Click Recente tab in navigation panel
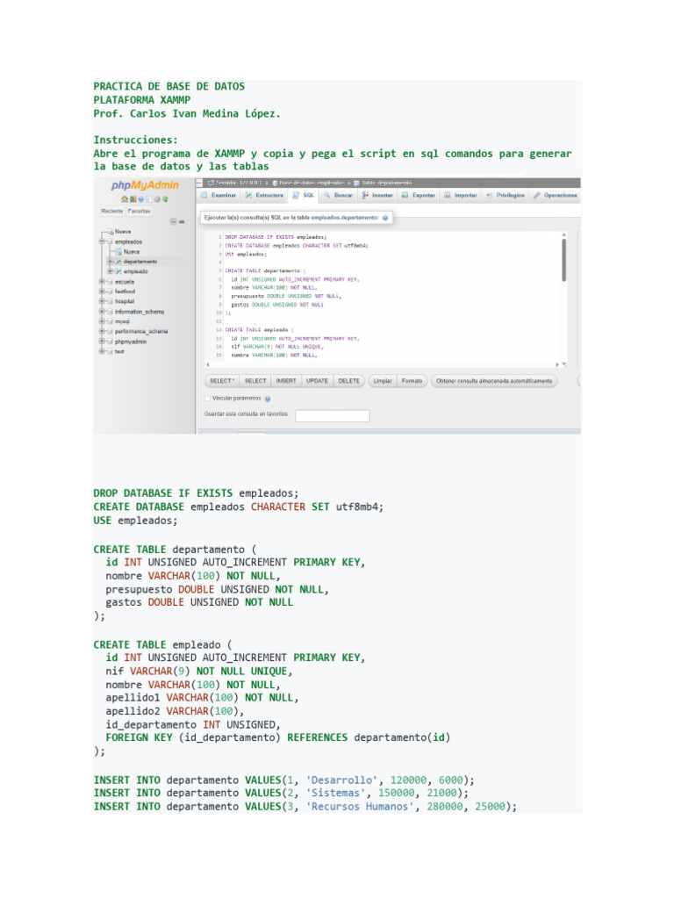This screenshot has width=674, height=899. coord(112,212)
